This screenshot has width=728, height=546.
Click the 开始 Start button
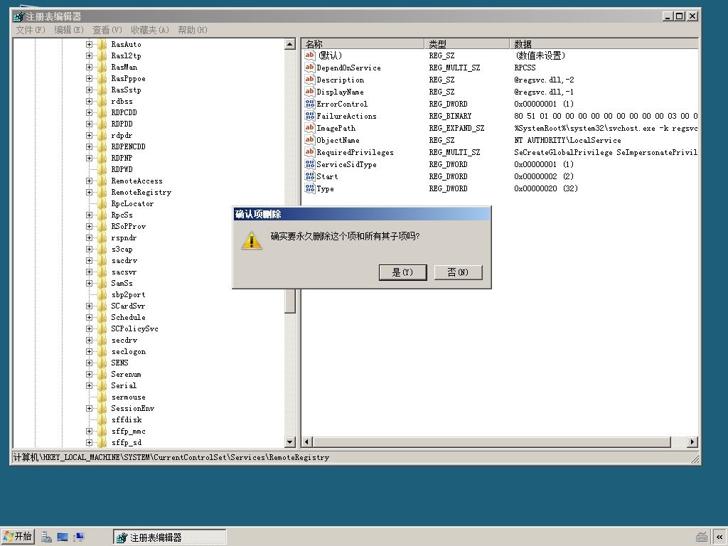(18, 537)
